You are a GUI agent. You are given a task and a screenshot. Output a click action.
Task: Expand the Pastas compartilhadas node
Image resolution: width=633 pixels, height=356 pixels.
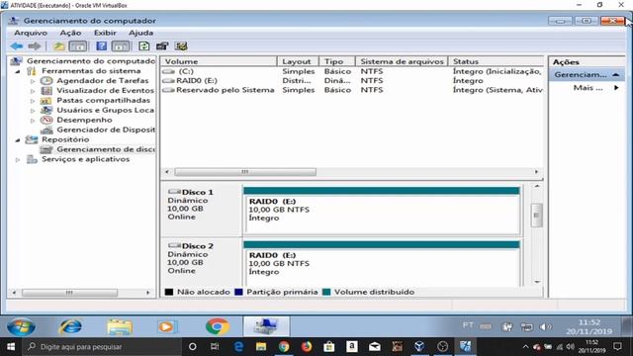pos(33,101)
